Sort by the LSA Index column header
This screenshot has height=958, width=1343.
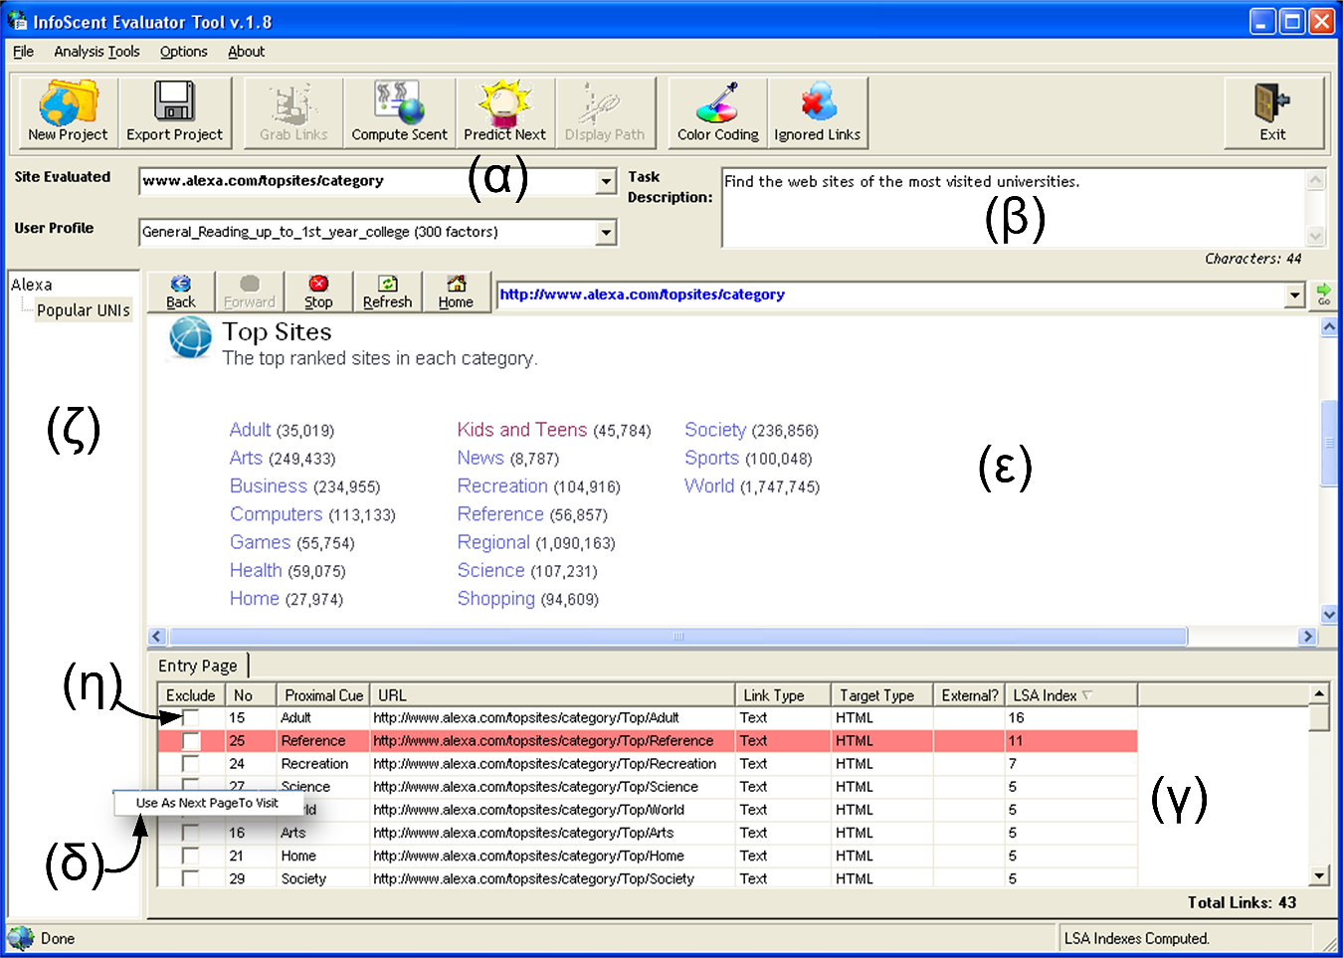[x=1070, y=695]
